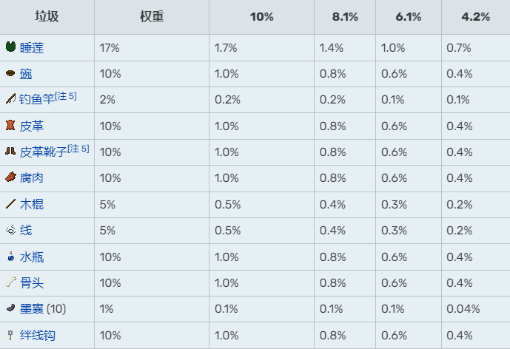Viewport: 510px width, 349px height.
Task: Open the 墨囊 link
Action: tap(32, 308)
